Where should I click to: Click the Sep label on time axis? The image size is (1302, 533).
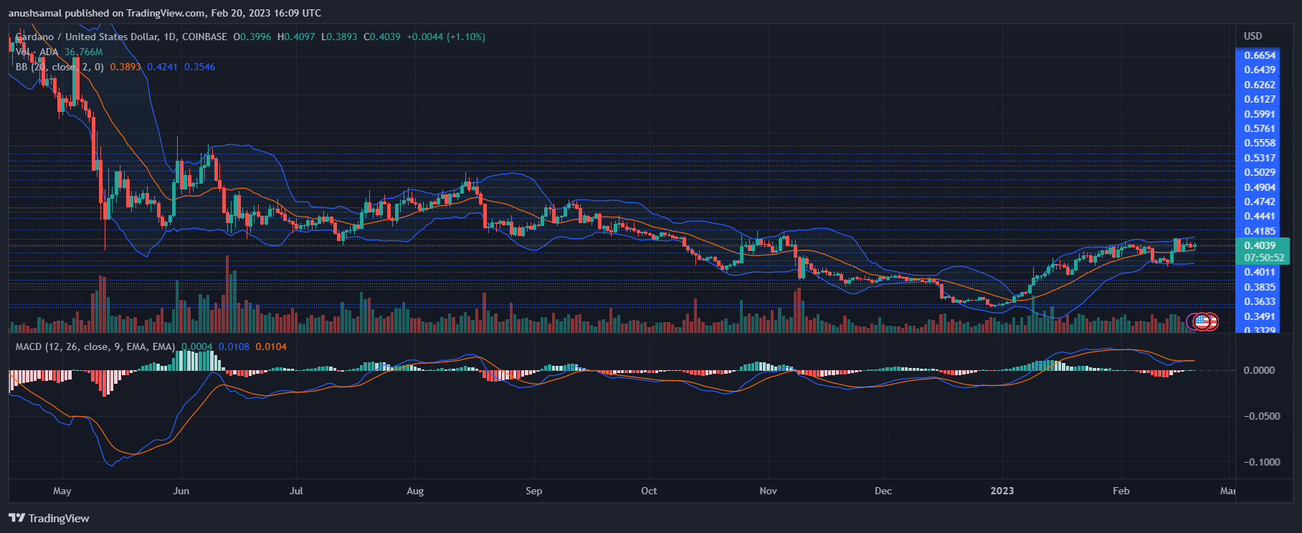click(534, 491)
